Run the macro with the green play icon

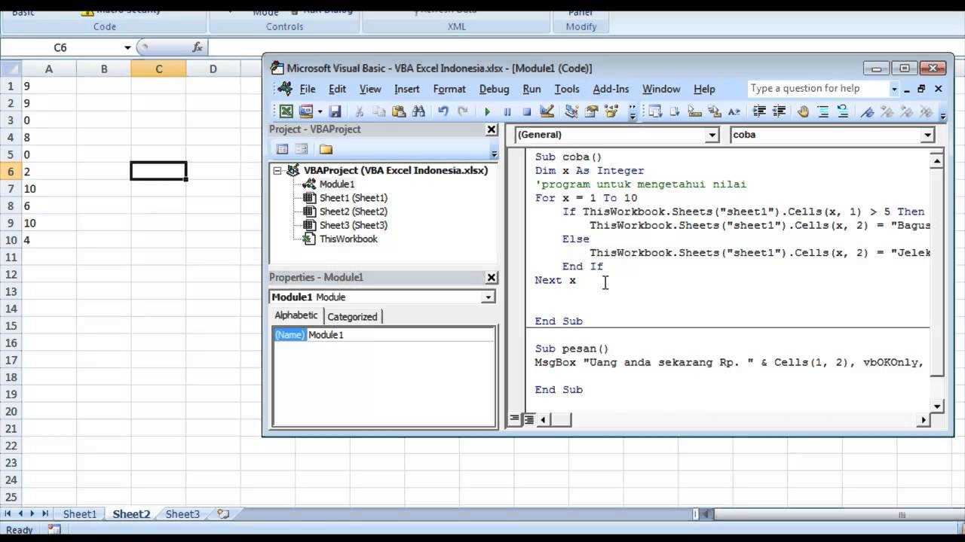[487, 111]
